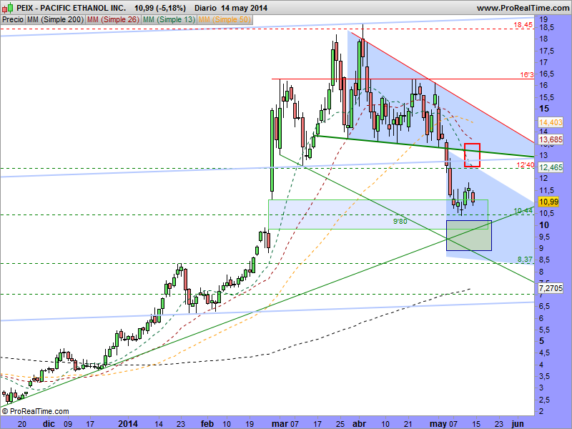Screen dimensions: 572x429
Task: Click the ProRealTime.com copyright label at the bottom
Action: (35, 411)
